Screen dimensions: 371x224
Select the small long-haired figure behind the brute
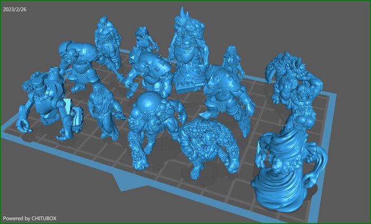[x=232, y=59]
